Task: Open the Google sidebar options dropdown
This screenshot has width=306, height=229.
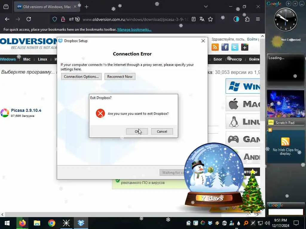Action: [295, 4]
